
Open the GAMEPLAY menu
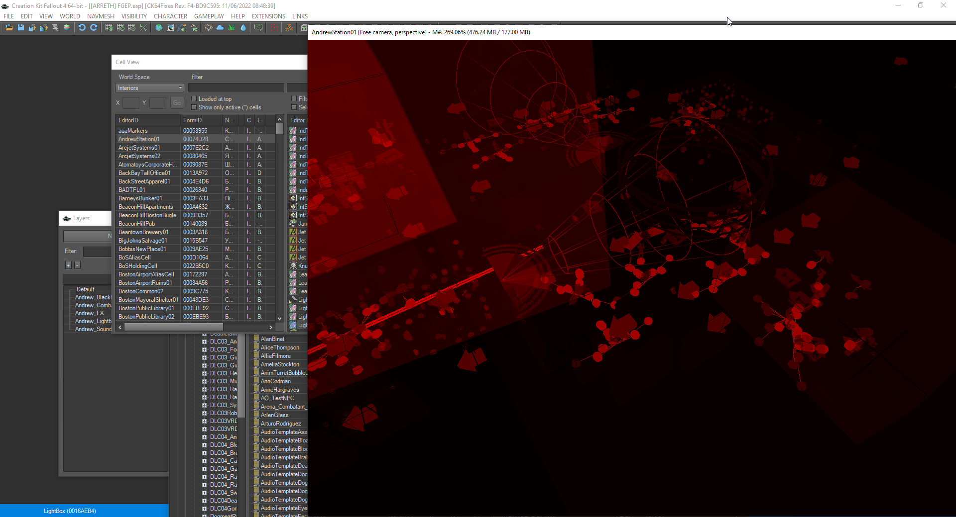tap(209, 16)
